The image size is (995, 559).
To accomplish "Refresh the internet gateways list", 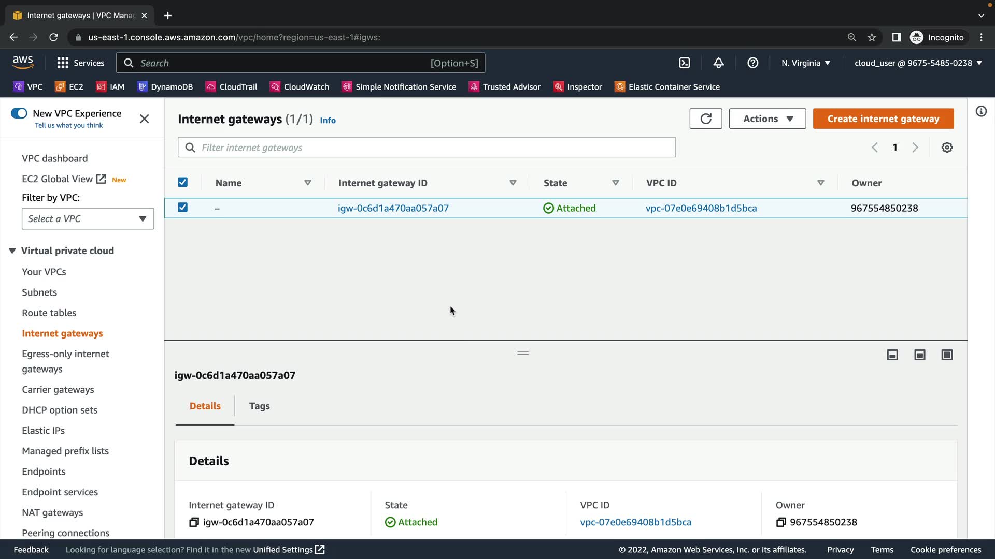I will pos(705,119).
